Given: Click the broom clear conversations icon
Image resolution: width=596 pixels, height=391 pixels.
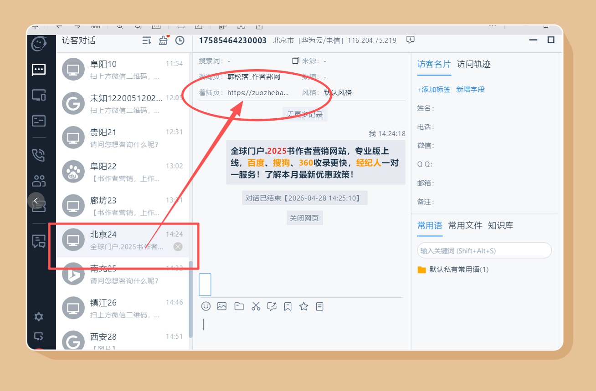Looking at the screenshot, I should coord(163,41).
